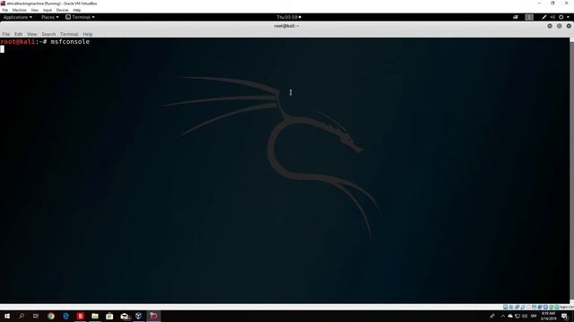Click the OneDrive cloud tray icon
574x322 pixels.
point(510,316)
